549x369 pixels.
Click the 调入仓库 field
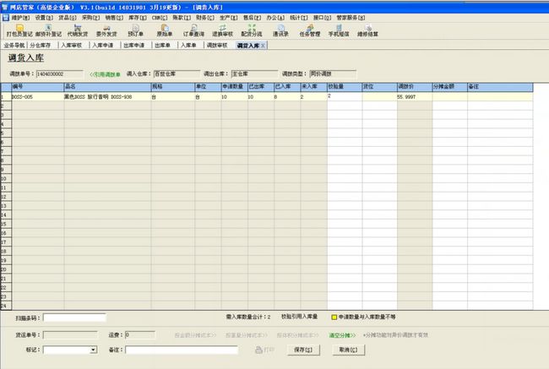(177, 74)
